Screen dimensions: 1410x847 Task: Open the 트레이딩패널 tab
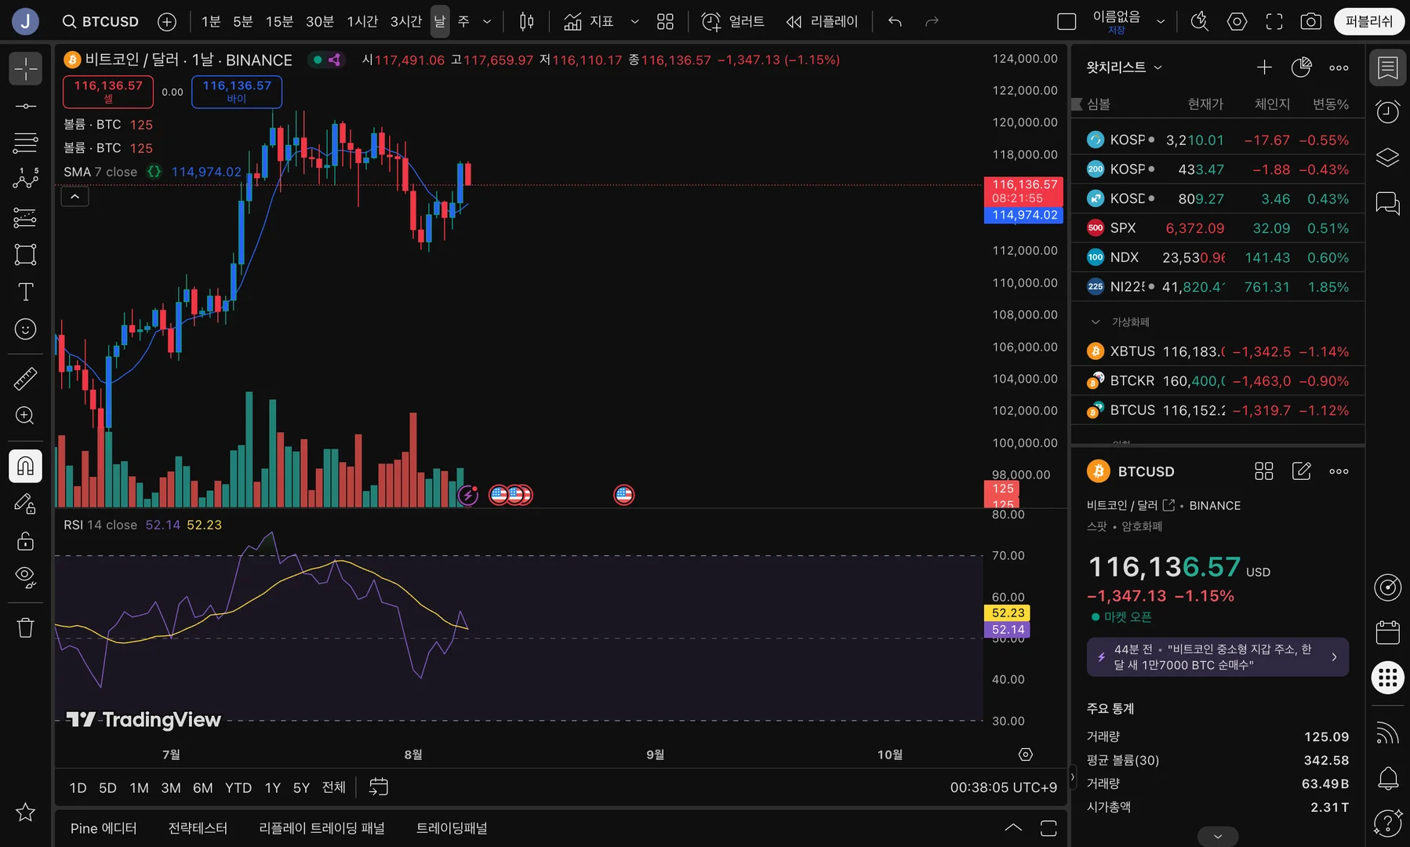point(452,828)
